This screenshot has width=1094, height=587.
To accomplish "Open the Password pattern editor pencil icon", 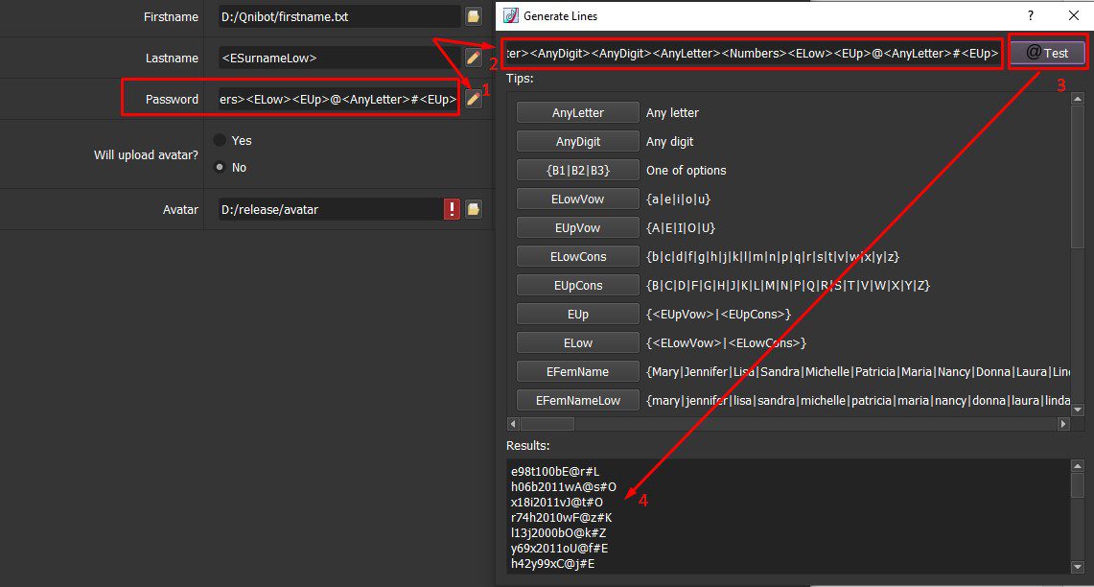I will [x=473, y=99].
